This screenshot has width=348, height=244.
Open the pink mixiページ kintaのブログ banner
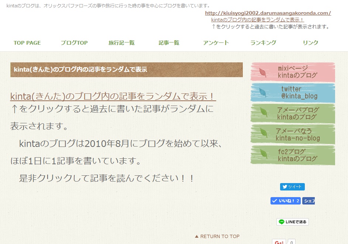tap(293, 72)
